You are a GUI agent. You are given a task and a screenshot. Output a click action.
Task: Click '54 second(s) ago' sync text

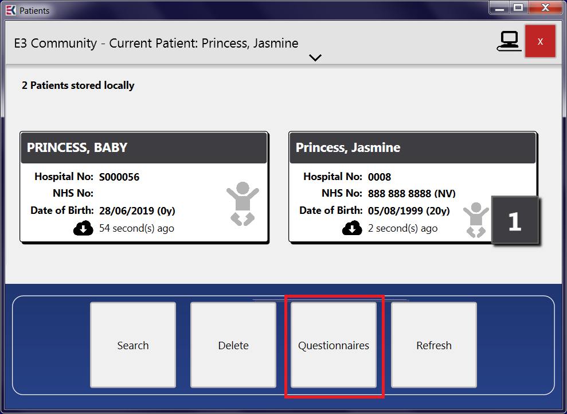pos(136,229)
